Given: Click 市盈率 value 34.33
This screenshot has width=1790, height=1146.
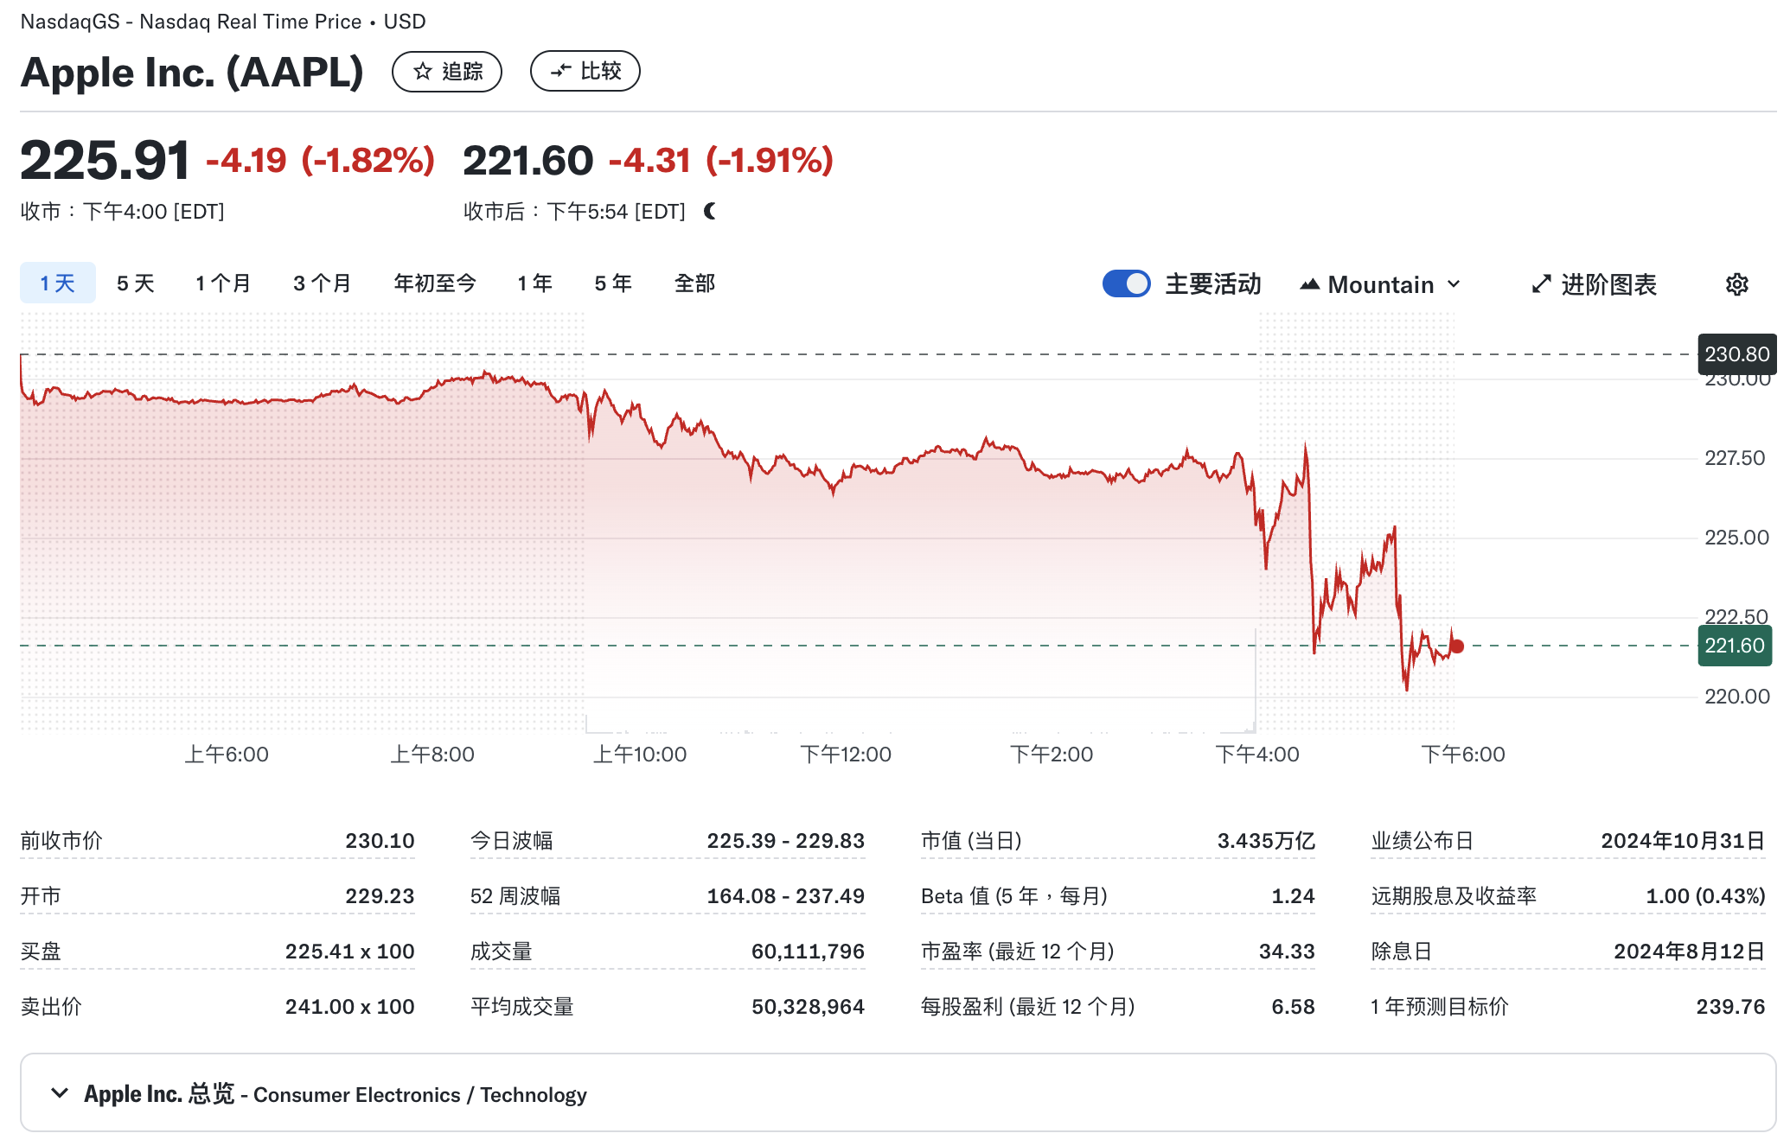Looking at the screenshot, I should tap(1287, 952).
